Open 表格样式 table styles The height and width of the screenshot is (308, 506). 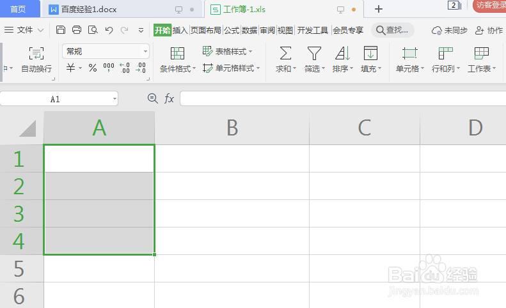click(228, 51)
